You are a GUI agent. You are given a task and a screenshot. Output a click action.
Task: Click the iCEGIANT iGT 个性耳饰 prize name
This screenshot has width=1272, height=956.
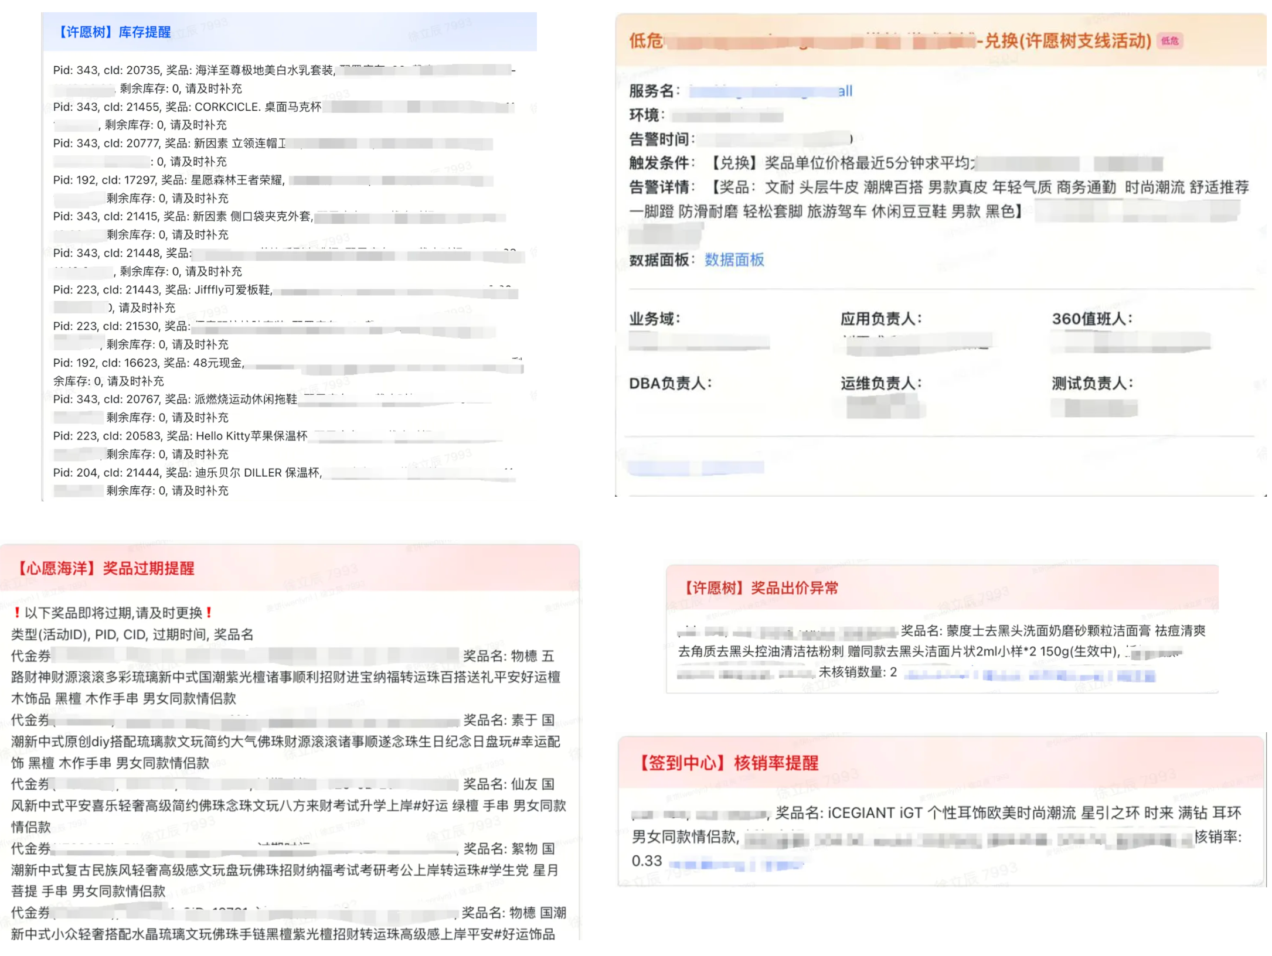[936, 824]
